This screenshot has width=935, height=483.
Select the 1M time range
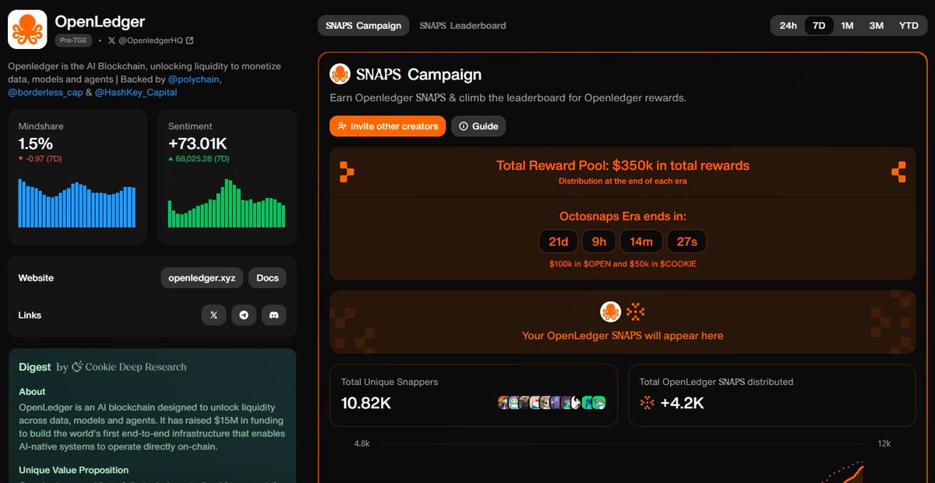click(x=847, y=26)
